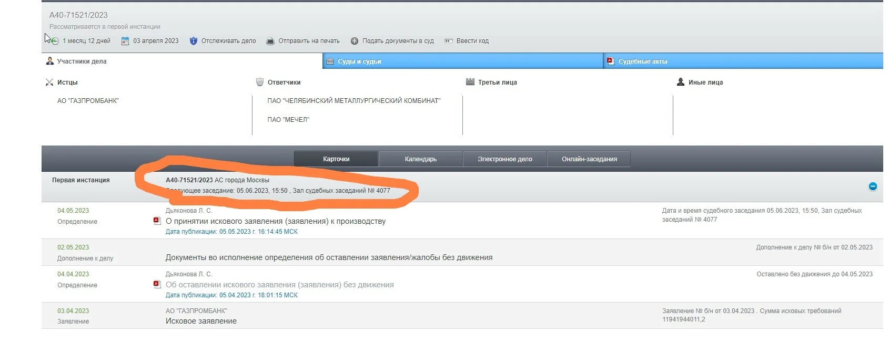Click the А40-71521/2023 page heading

coord(78,15)
